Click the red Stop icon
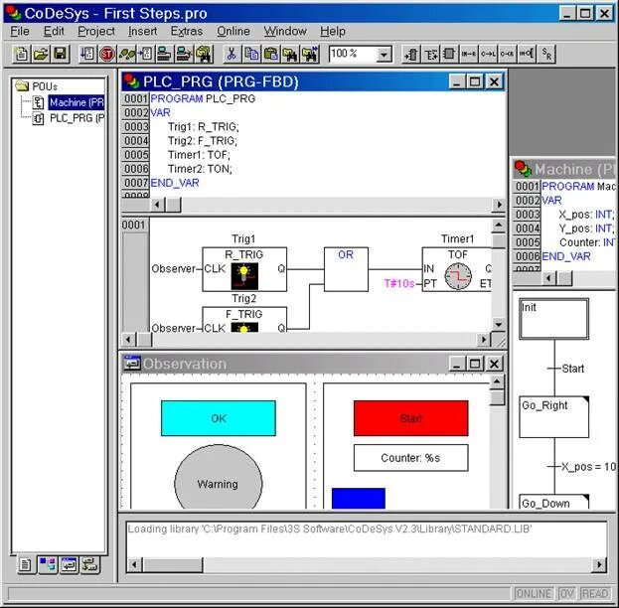Screen dimensions: 619x608 click(x=107, y=54)
